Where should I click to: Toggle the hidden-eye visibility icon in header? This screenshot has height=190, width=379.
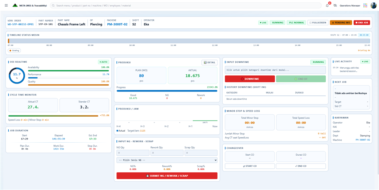click(x=335, y=5)
